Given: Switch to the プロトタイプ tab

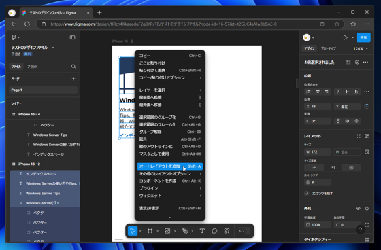Looking at the screenshot, I should click(x=328, y=48).
